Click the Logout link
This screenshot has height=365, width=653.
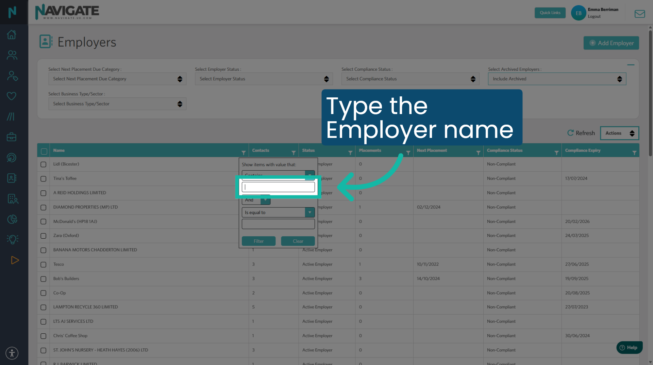click(x=595, y=16)
